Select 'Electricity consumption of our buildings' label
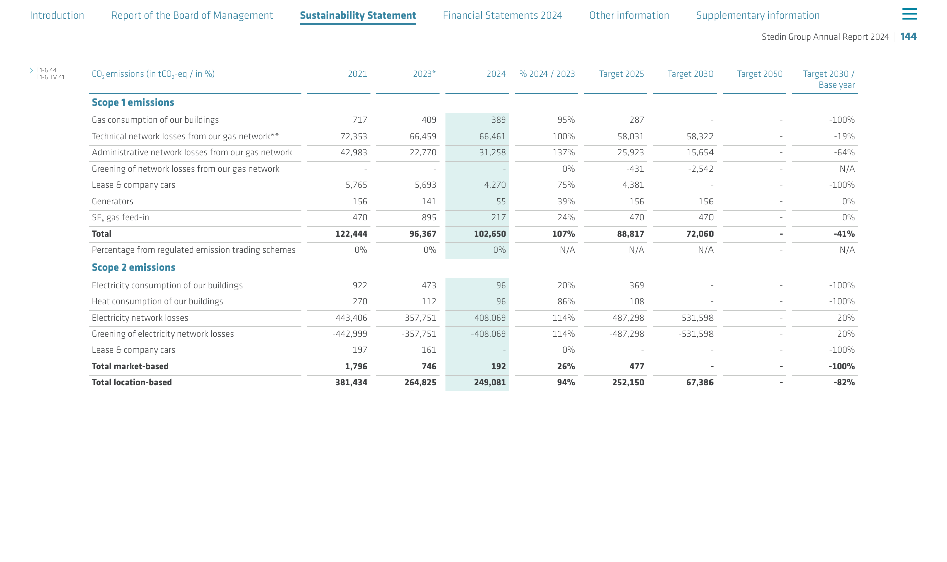Viewport: 947px width, 562px height. click(167, 285)
